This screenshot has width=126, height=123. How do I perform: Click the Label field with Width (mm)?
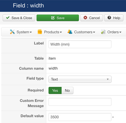(80, 44)
